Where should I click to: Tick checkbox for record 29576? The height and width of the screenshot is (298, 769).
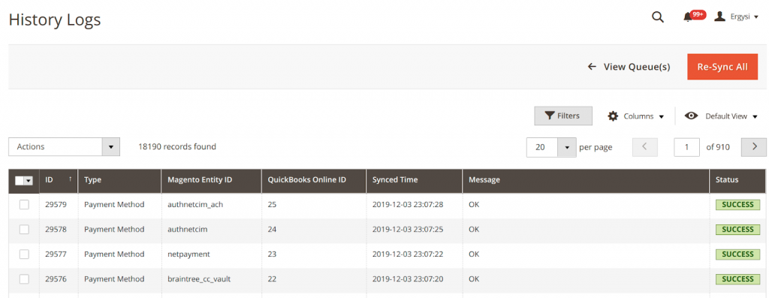(24, 279)
